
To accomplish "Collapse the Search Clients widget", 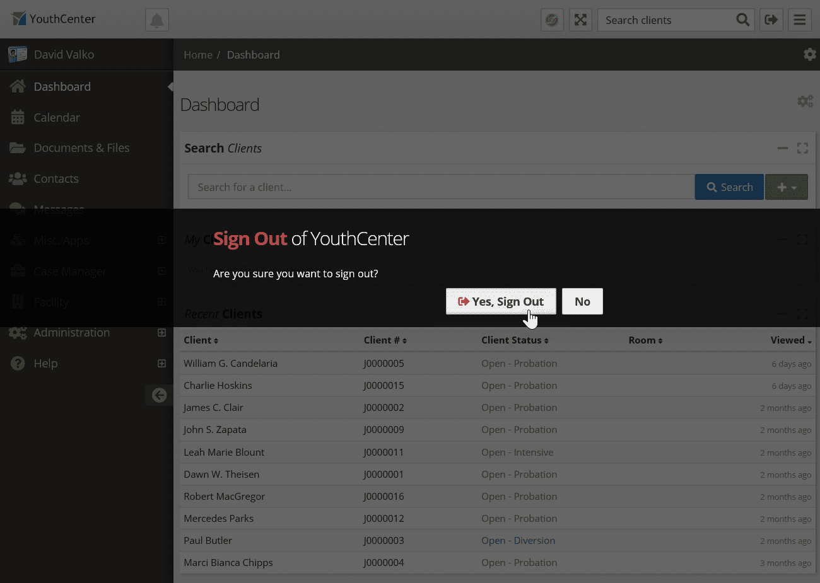I will pos(783,148).
